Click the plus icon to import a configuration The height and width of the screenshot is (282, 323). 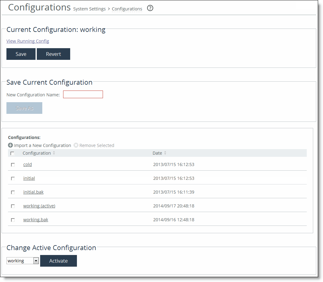point(10,145)
